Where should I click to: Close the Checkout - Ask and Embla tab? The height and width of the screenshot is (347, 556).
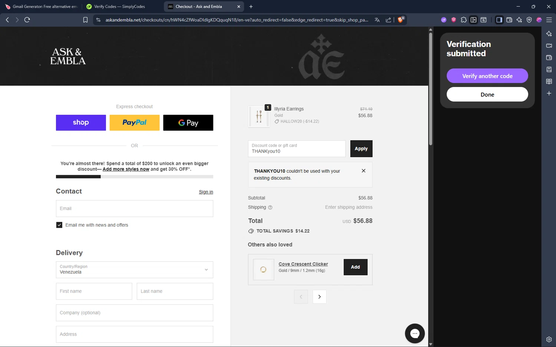239,7
